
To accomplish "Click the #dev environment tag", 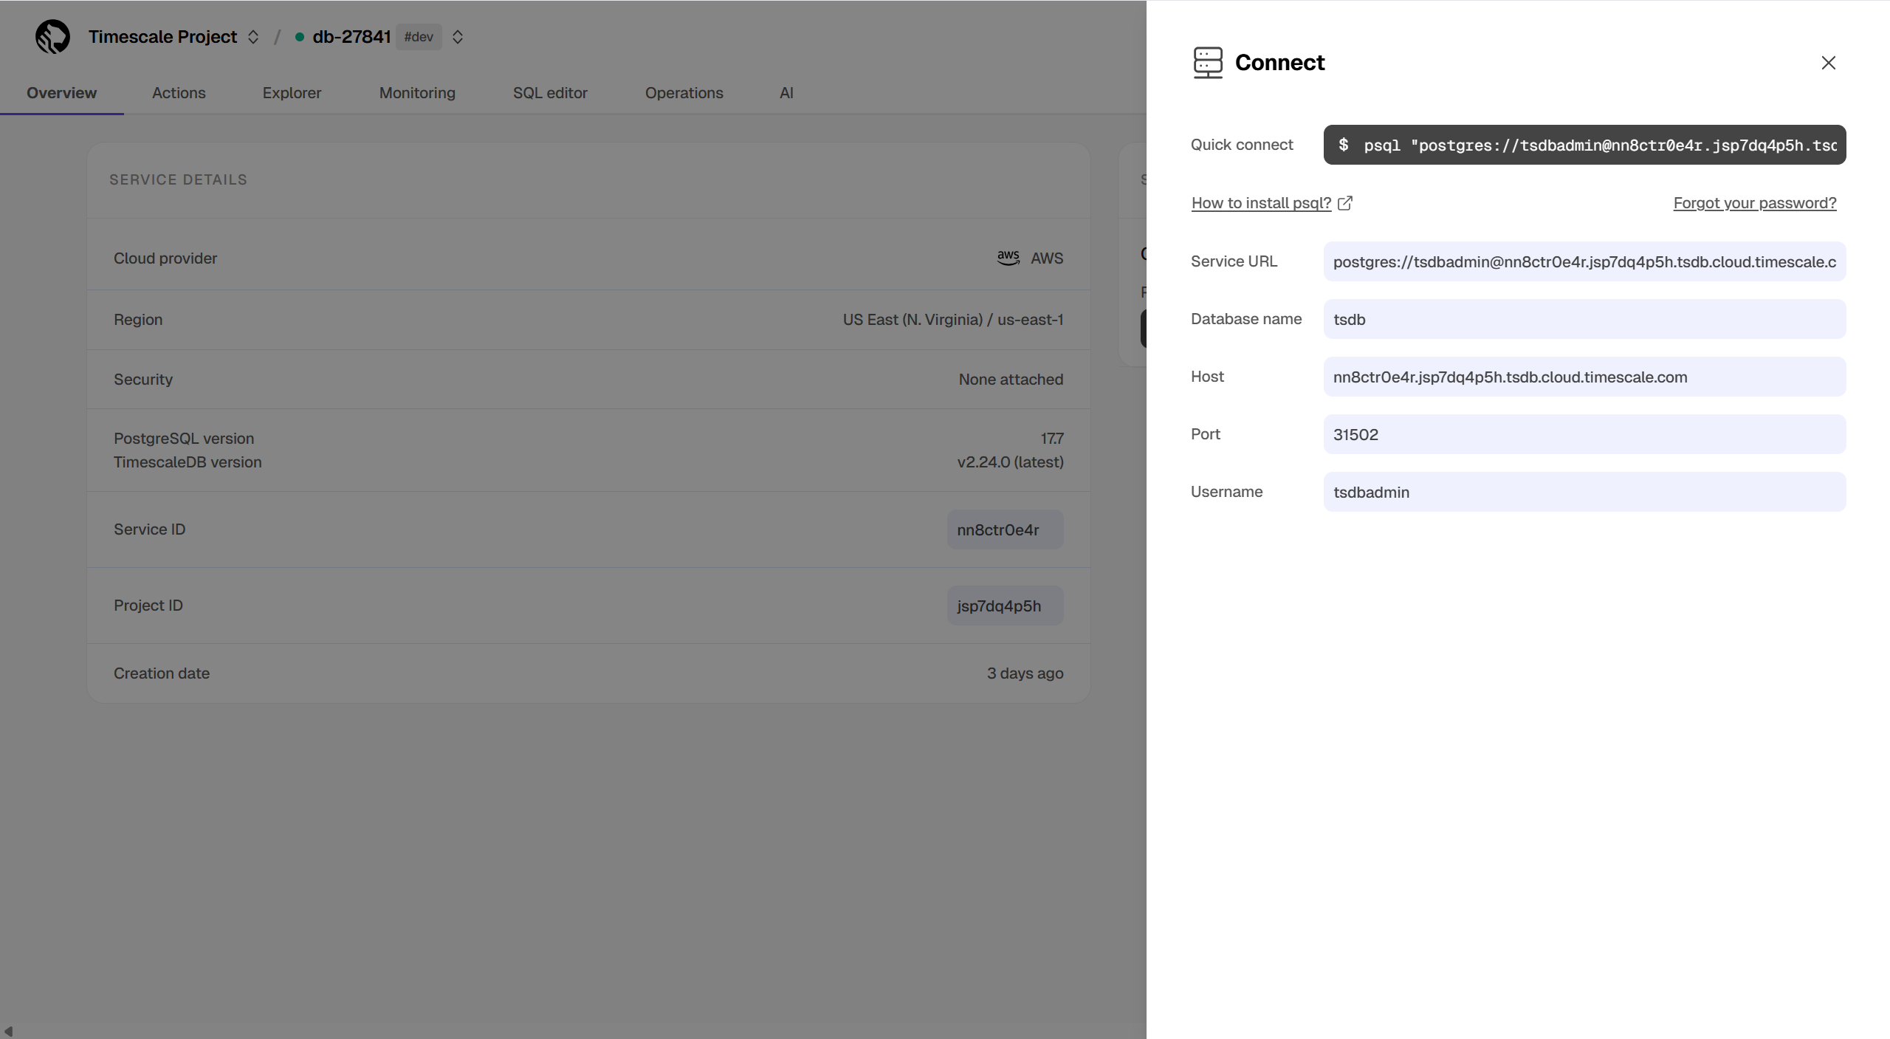I will (x=419, y=37).
